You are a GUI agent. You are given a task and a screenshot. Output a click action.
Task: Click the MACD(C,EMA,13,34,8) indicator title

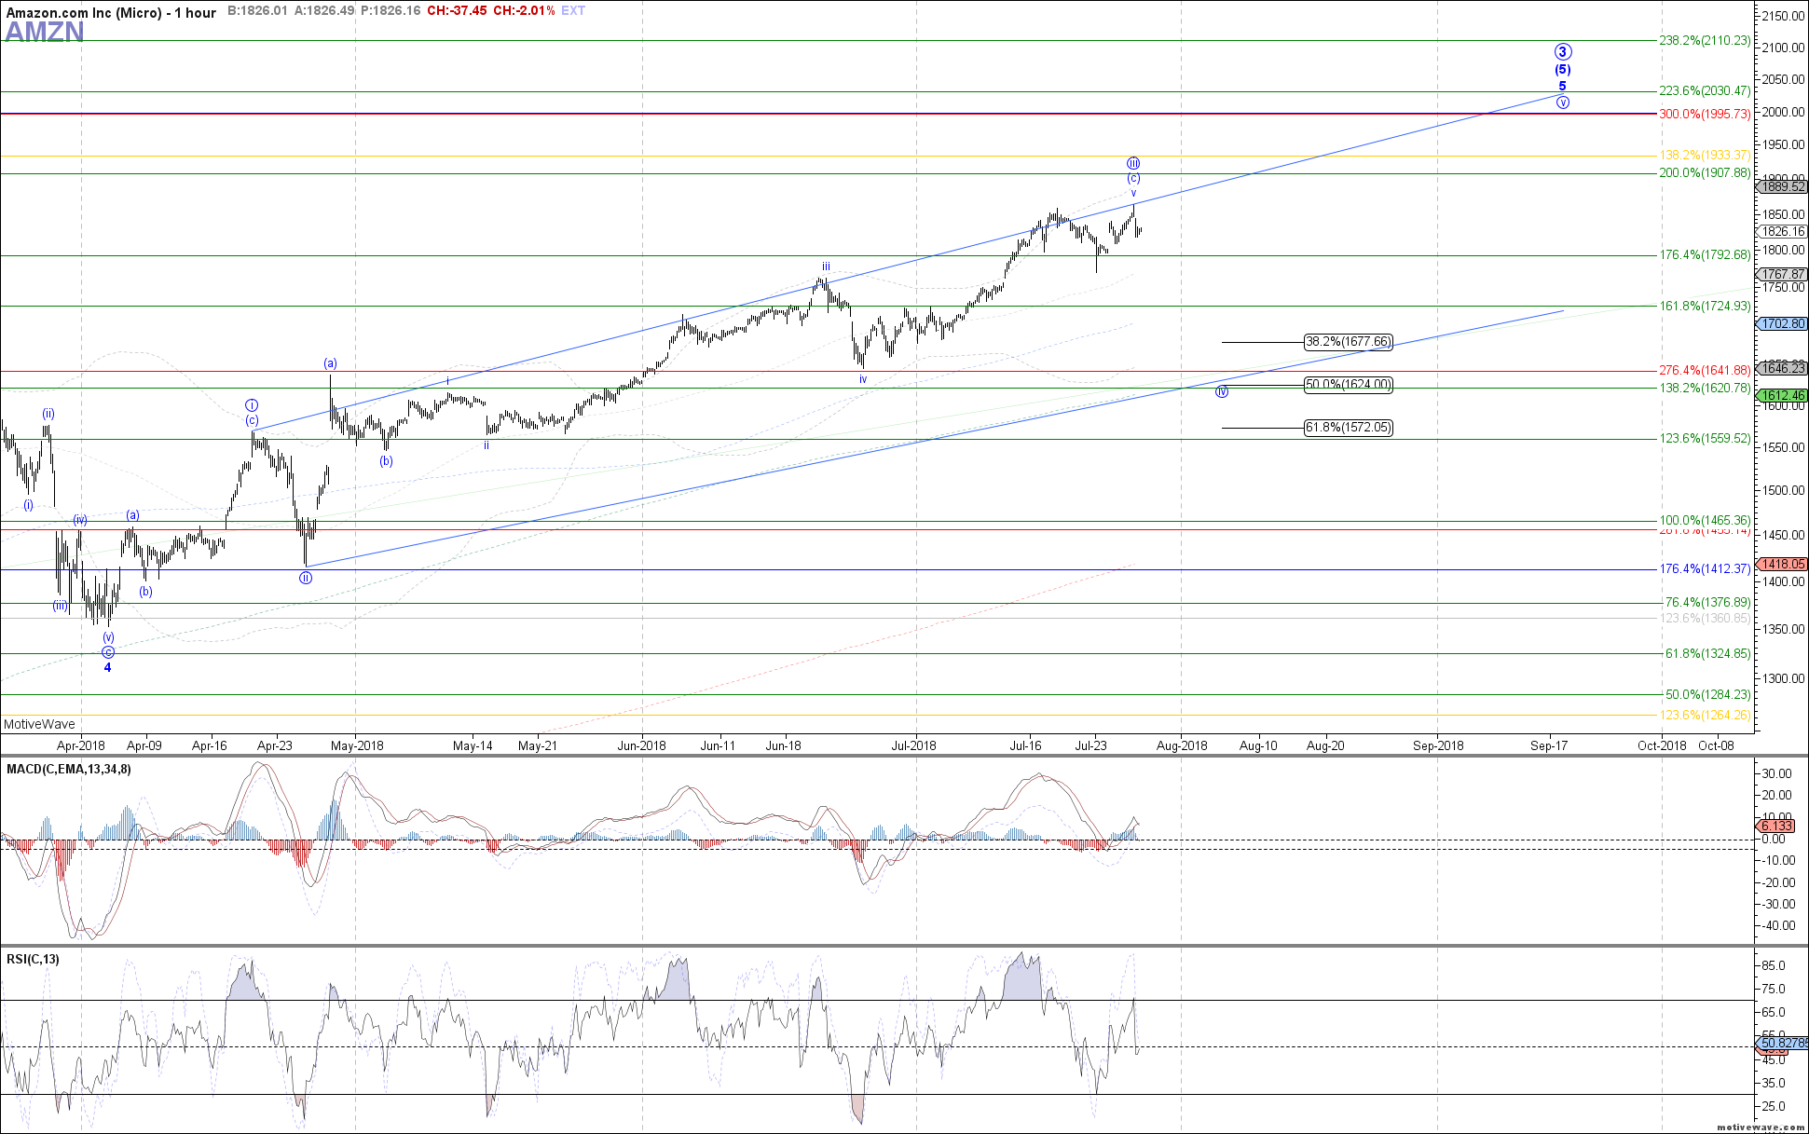[69, 770]
